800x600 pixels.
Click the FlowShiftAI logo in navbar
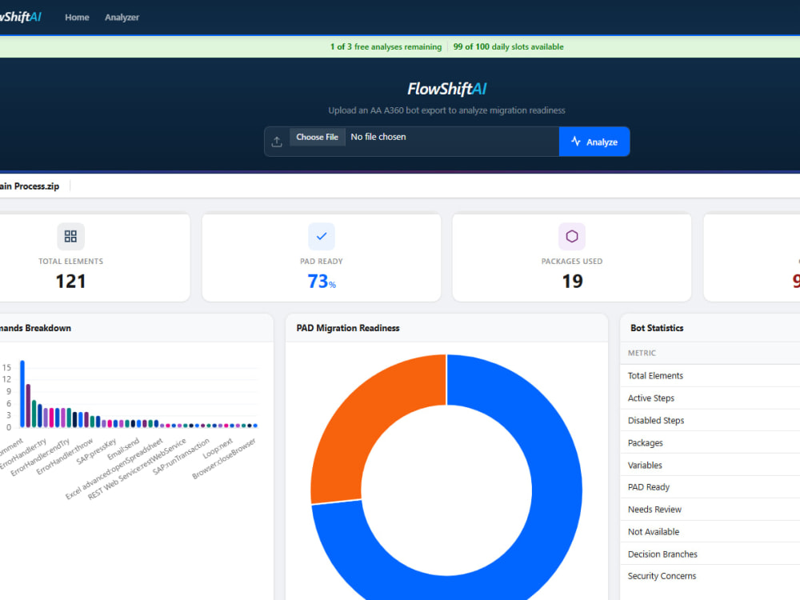(21, 17)
